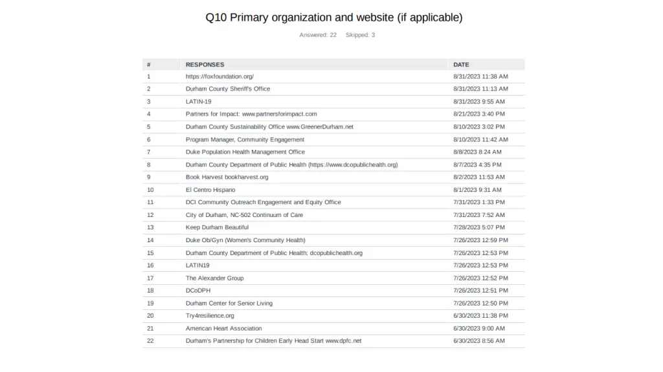
Task: Select the 'DCoDPH' response
Action: coord(198,291)
